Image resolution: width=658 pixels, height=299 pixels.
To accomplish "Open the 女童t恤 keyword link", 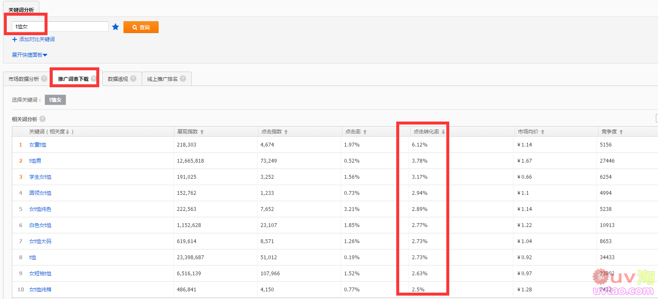I will click(38, 145).
